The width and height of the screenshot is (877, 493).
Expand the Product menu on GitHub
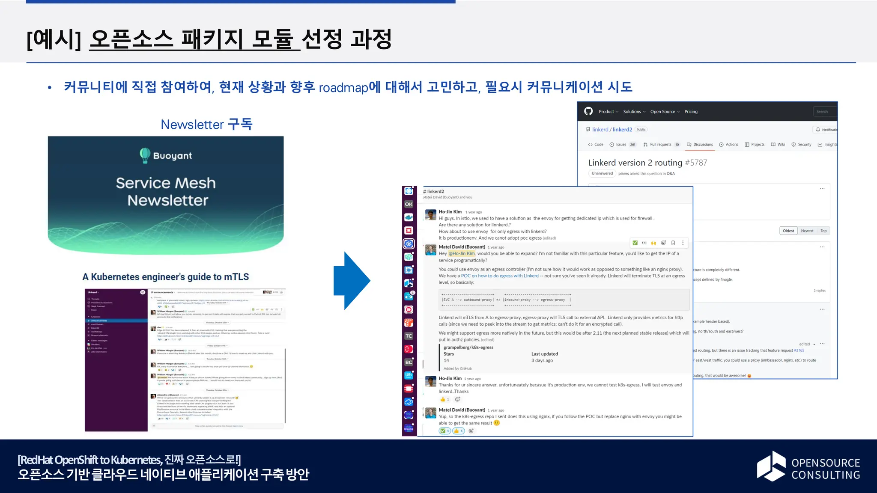pyautogui.click(x=608, y=112)
